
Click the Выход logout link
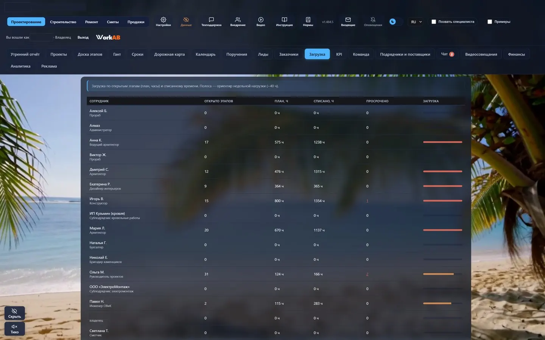[x=83, y=37]
